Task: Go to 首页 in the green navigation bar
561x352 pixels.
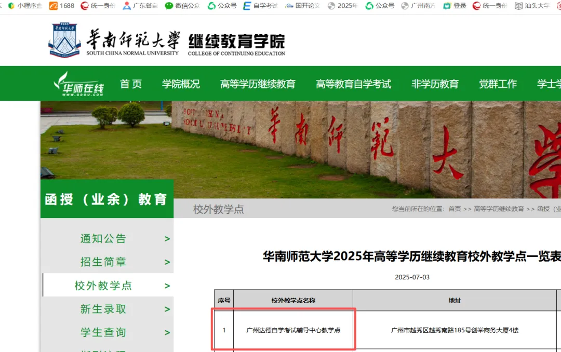Action: [x=131, y=84]
